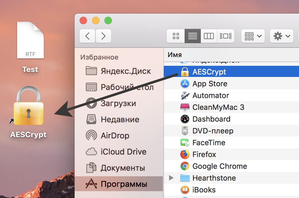Go back in Finder navigation
Image resolution: width=299 pixels, height=198 pixels.
[x=87, y=36]
